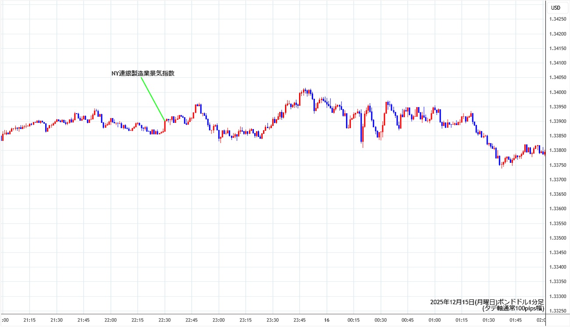This screenshot has width=570, height=327.
Task: Click the タテ軸通常100pips幅 caption text
Action: pyautogui.click(x=513, y=308)
